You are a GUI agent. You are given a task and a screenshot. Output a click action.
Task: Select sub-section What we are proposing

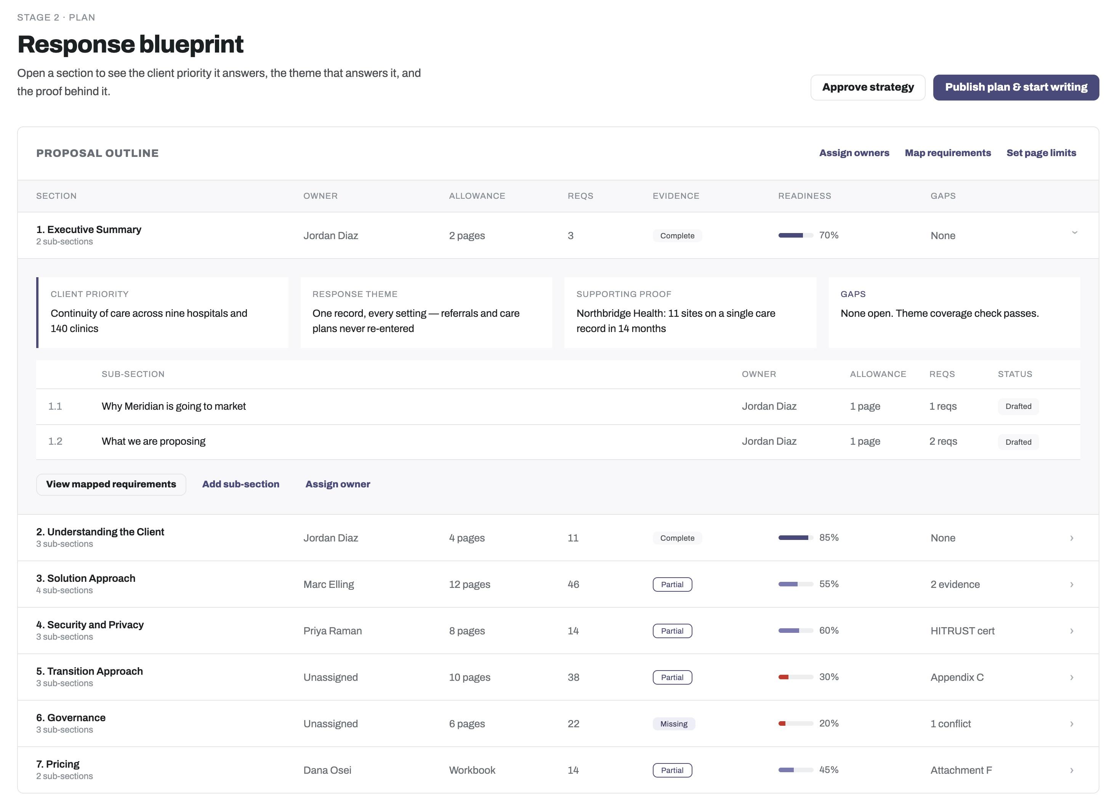click(x=558, y=441)
